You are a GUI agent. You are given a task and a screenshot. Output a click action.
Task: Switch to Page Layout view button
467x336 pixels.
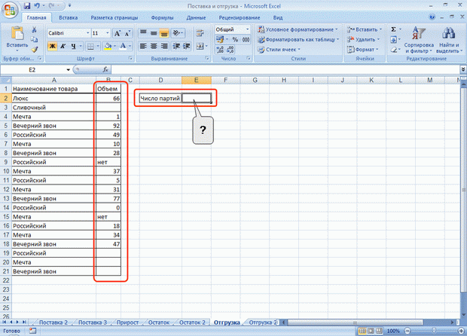coord(371,331)
